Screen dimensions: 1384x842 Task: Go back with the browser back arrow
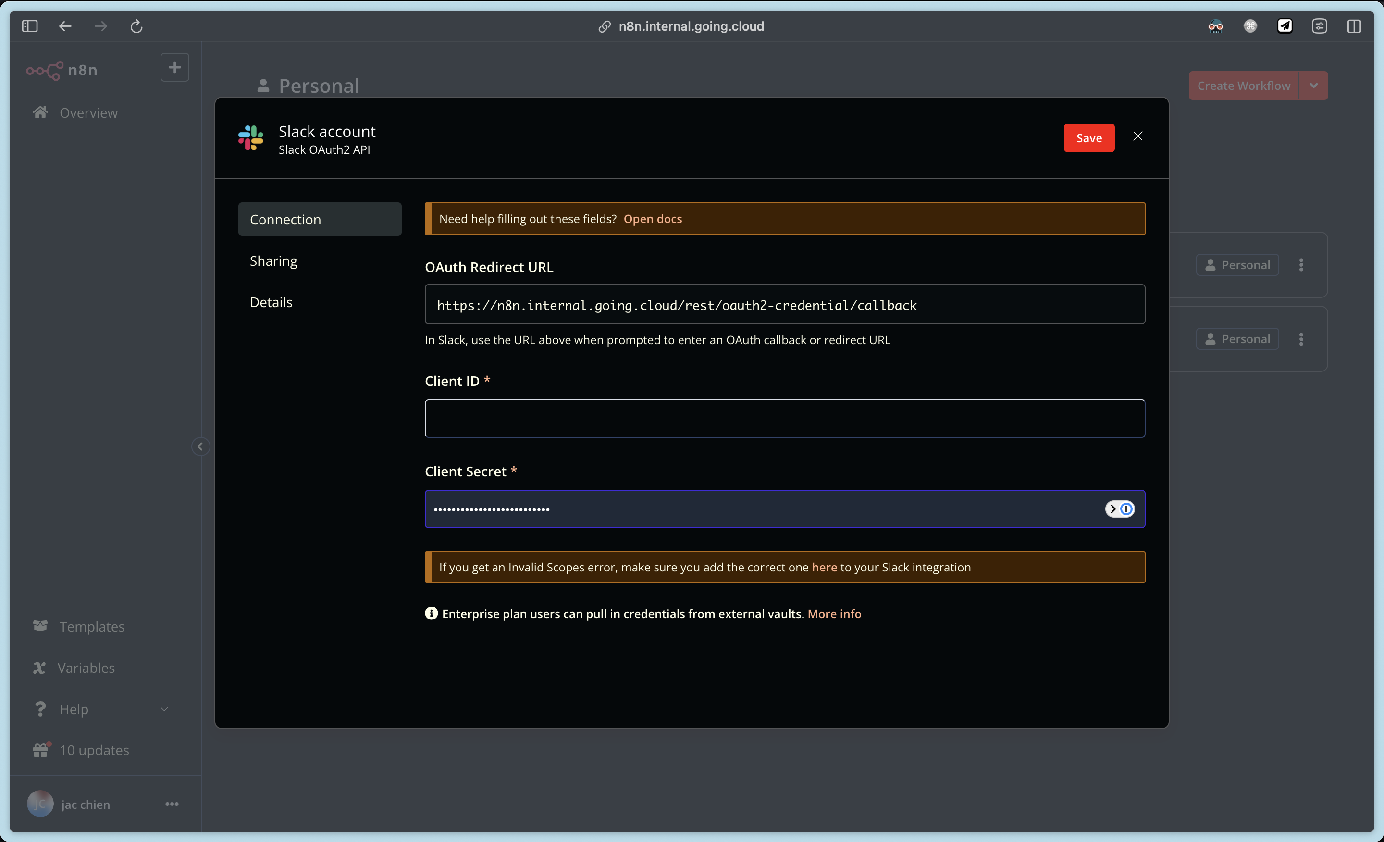pos(65,26)
